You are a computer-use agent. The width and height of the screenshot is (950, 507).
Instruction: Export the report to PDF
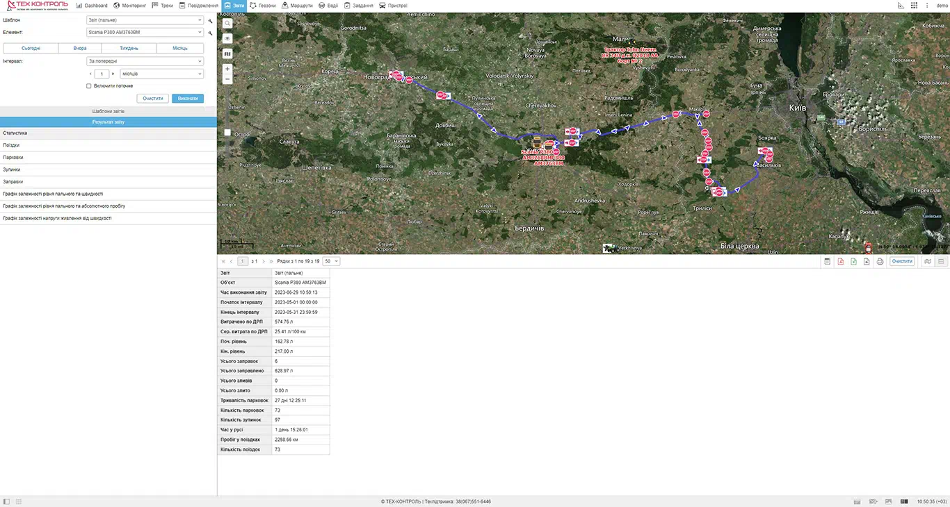(841, 261)
